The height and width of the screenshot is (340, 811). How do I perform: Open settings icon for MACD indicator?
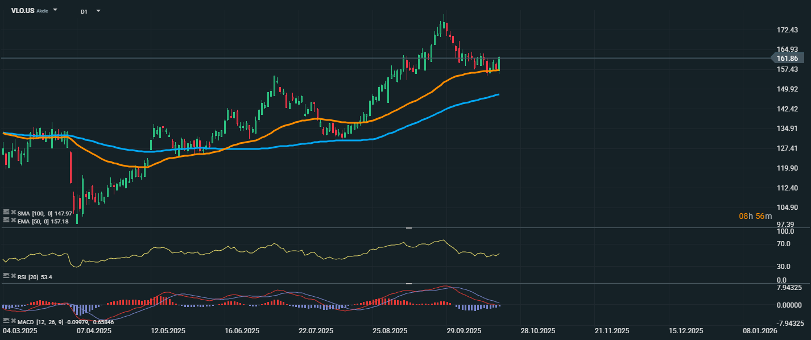pyautogui.click(x=6, y=321)
